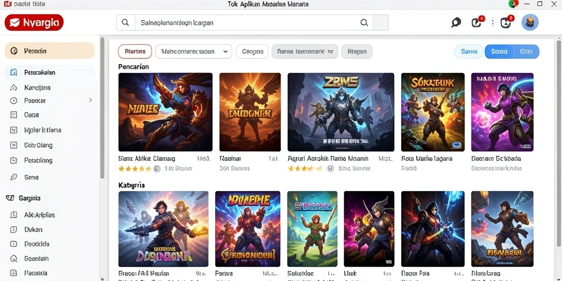This screenshot has height=281, width=562.
Task: Click the Rtagen filter button
Action: coord(357,52)
